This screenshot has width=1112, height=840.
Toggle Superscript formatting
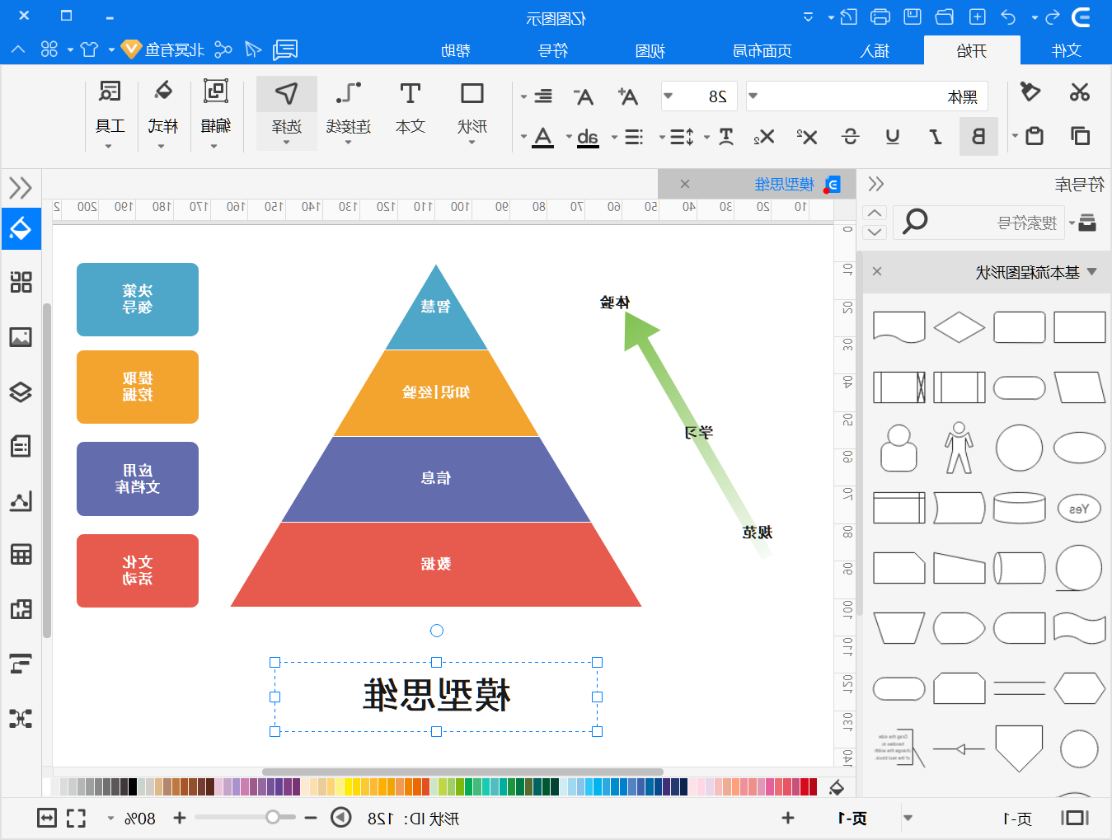(x=807, y=137)
